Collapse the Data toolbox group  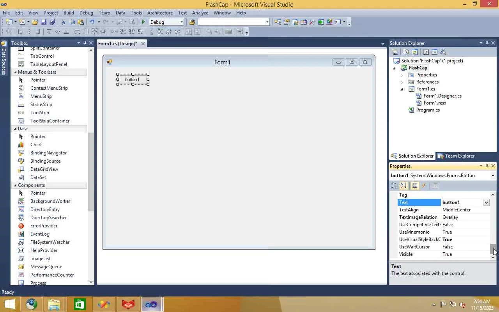click(x=15, y=129)
